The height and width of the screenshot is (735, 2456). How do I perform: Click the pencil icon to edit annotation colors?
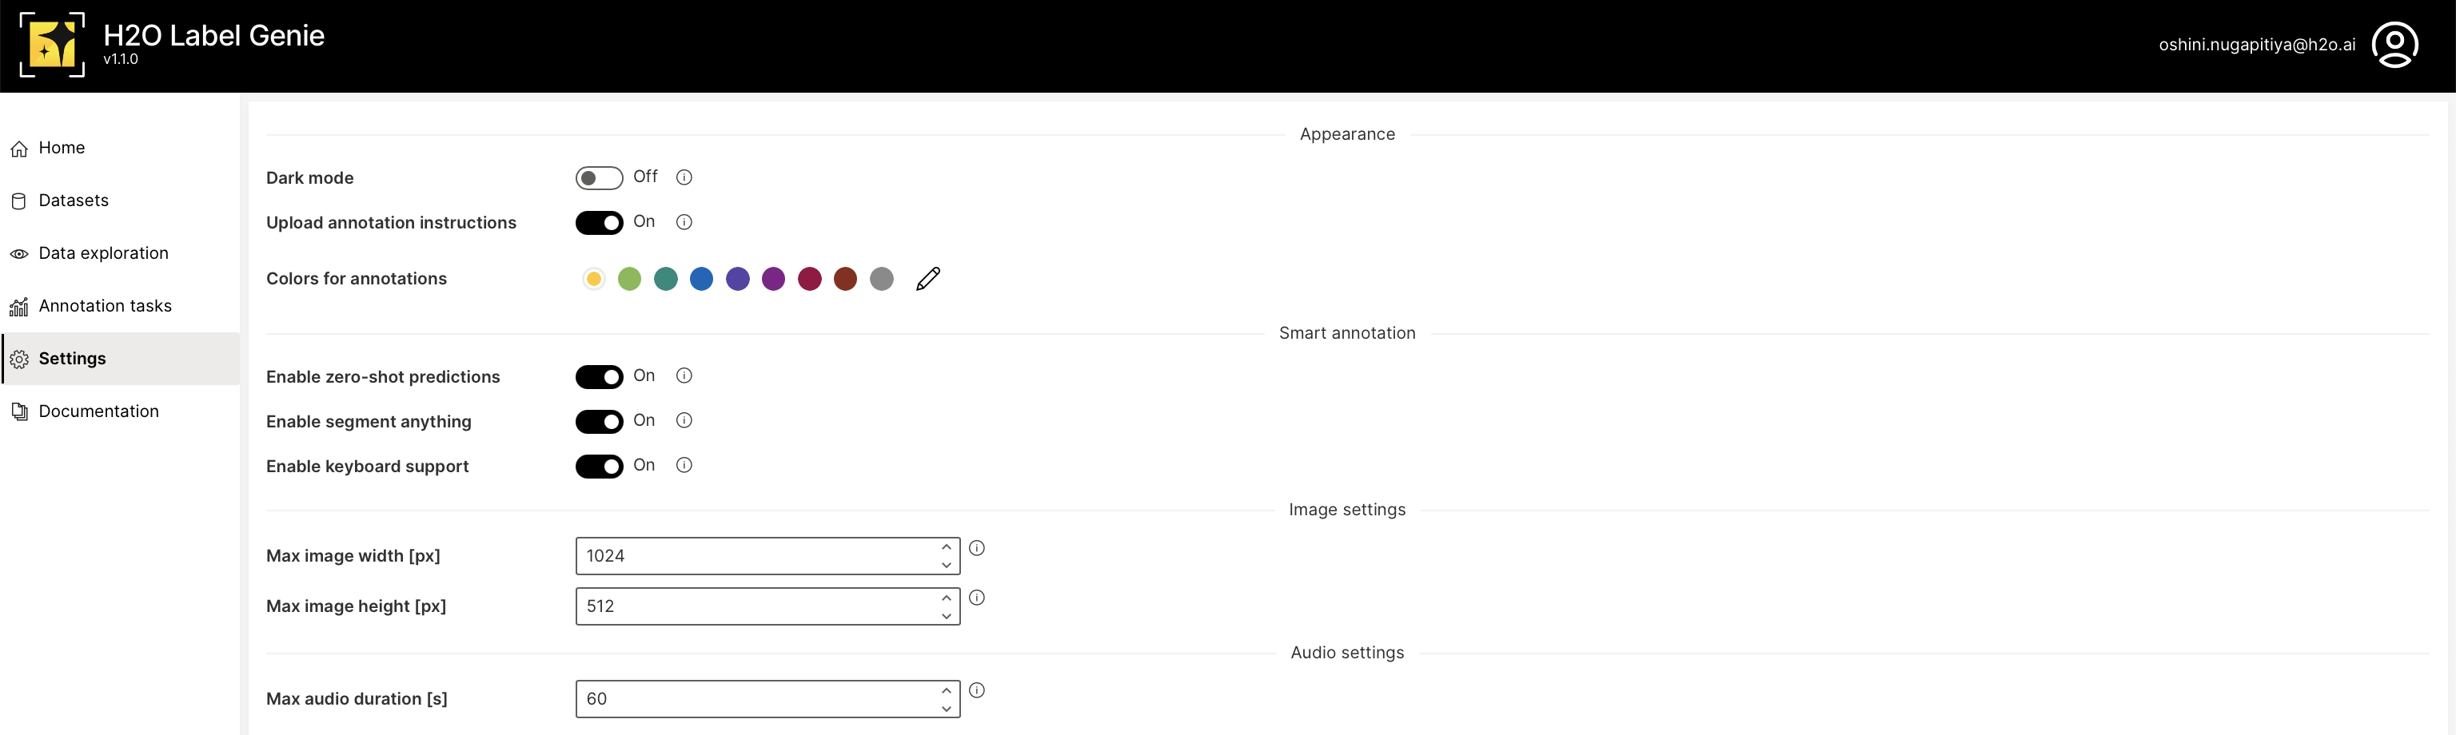[927, 278]
